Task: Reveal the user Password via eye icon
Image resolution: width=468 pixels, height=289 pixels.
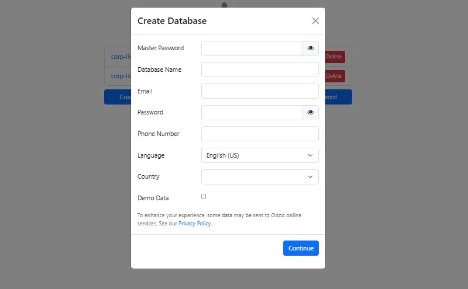Action: pyautogui.click(x=310, y=113)
